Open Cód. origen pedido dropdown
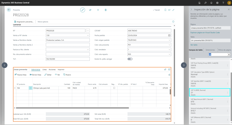This screenshot has height=125, width=232. coord(169,40)
